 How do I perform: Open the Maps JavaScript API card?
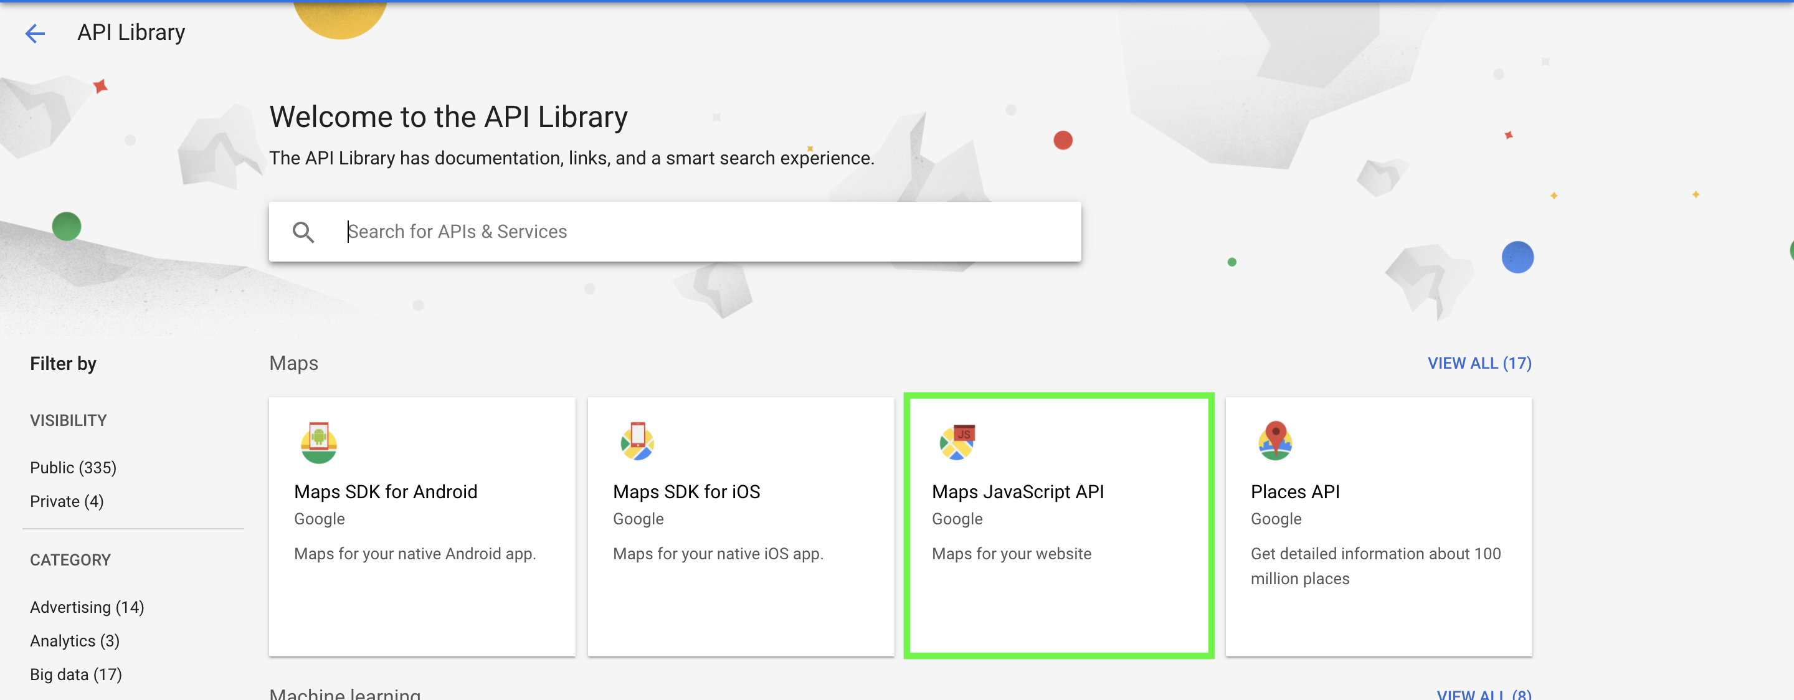point(1058,526)
